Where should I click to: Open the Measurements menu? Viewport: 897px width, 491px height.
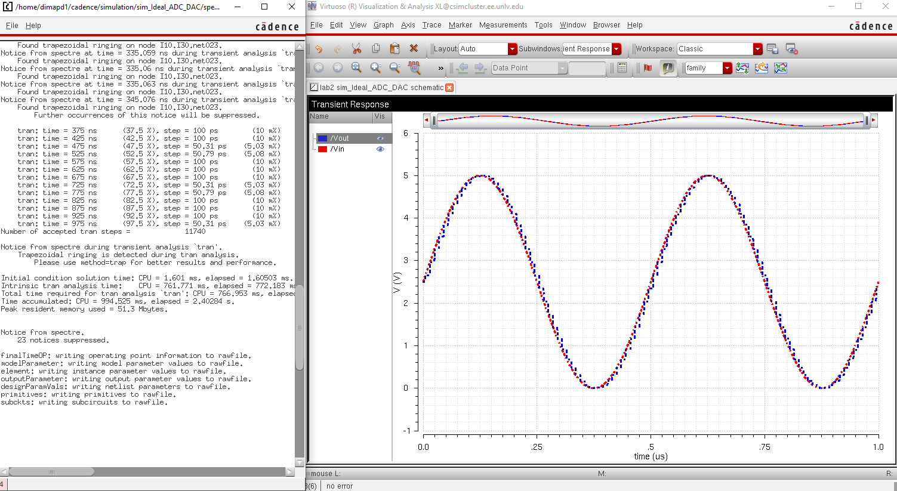click(503, 25)
